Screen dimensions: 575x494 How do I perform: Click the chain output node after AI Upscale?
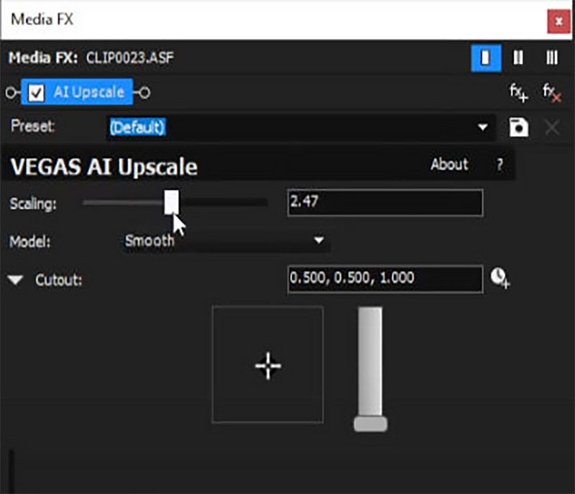(144, 93)
